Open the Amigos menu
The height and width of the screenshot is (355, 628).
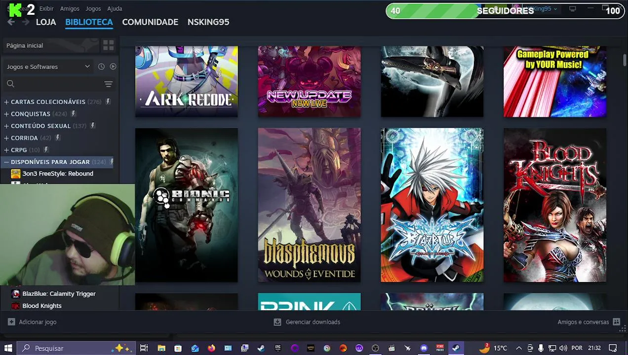70,9
